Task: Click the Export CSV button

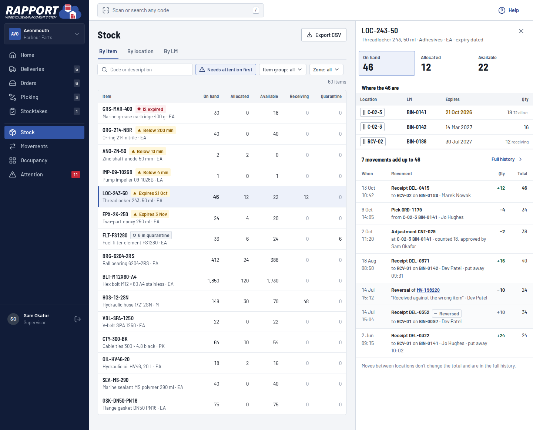Action: (x=324, y=35)
